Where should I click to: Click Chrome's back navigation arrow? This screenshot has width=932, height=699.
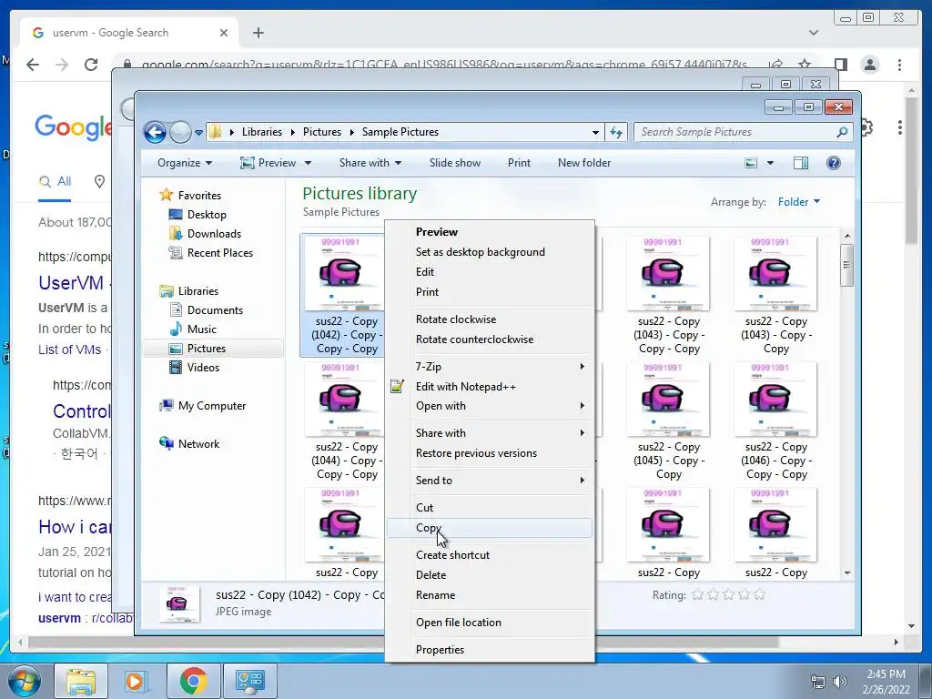click(33, 65)
